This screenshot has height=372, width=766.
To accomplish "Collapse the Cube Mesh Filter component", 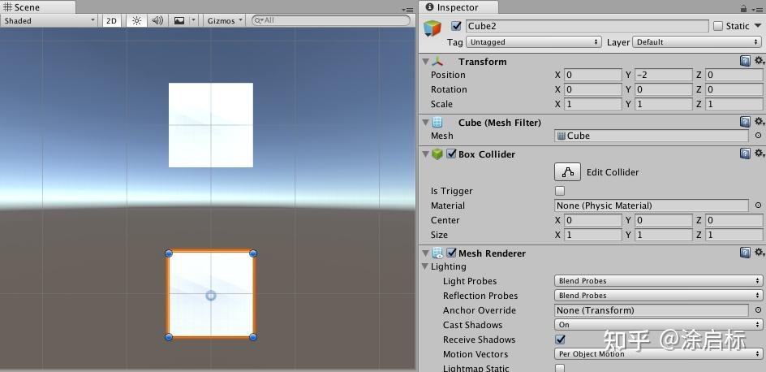I will click(x=425, y=123).
